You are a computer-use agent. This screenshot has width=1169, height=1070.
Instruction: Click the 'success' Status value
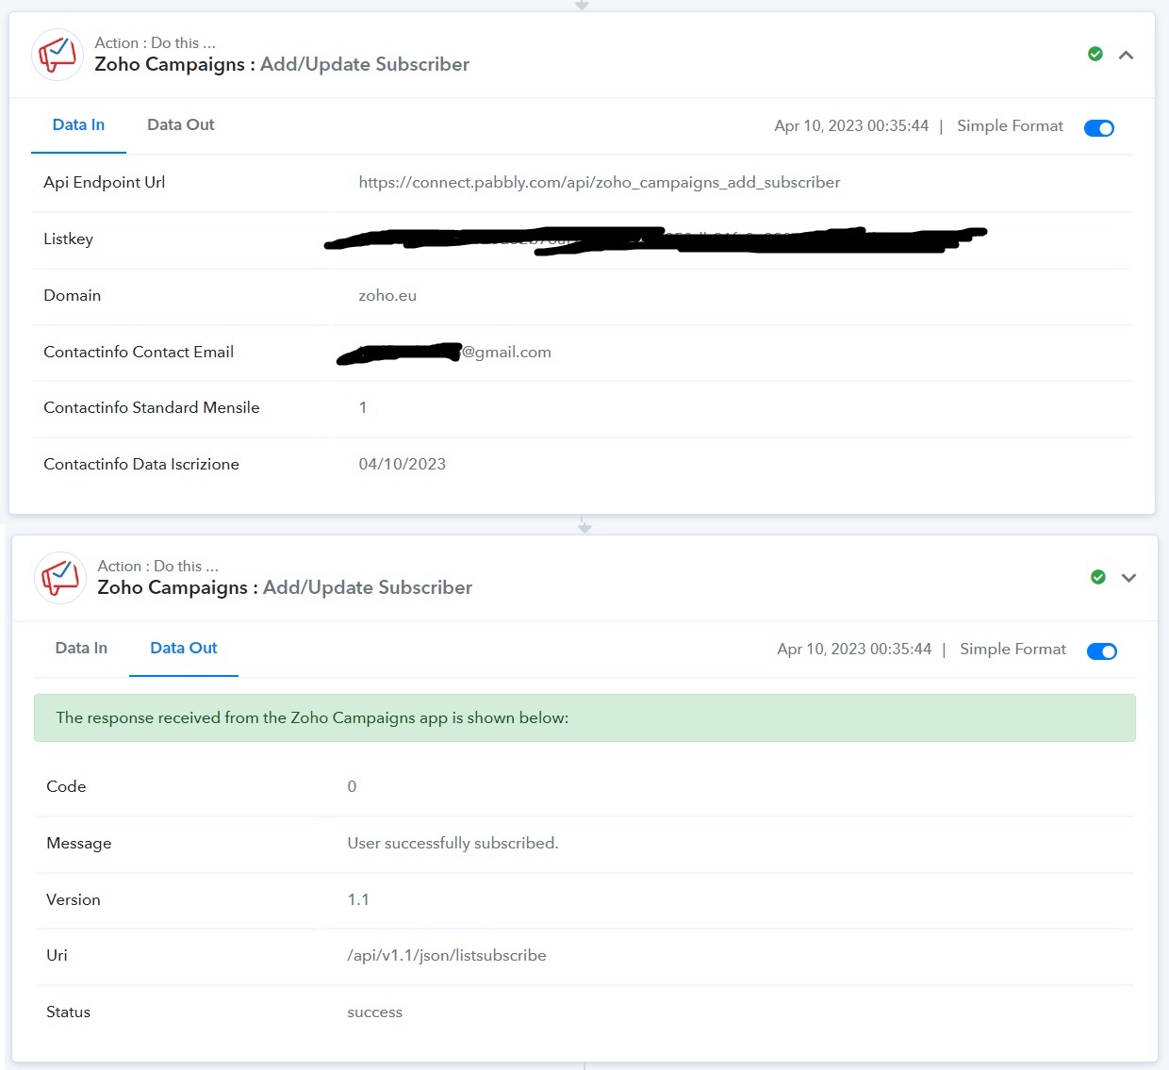pos(374,1012)
